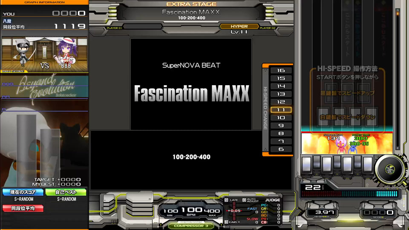
Task: Click the PLAYER 01 label
Action: (x=114, y=28)
